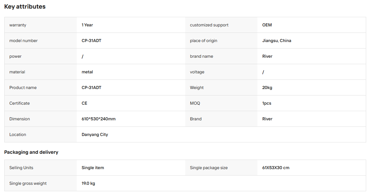Image resolution: width=368 pixels, height=194 pixels.
Task: Click the Key attributes heading
Action: tap(25, 6)
